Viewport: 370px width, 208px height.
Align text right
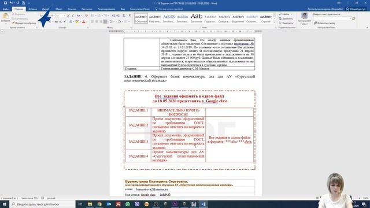(101, 22)
